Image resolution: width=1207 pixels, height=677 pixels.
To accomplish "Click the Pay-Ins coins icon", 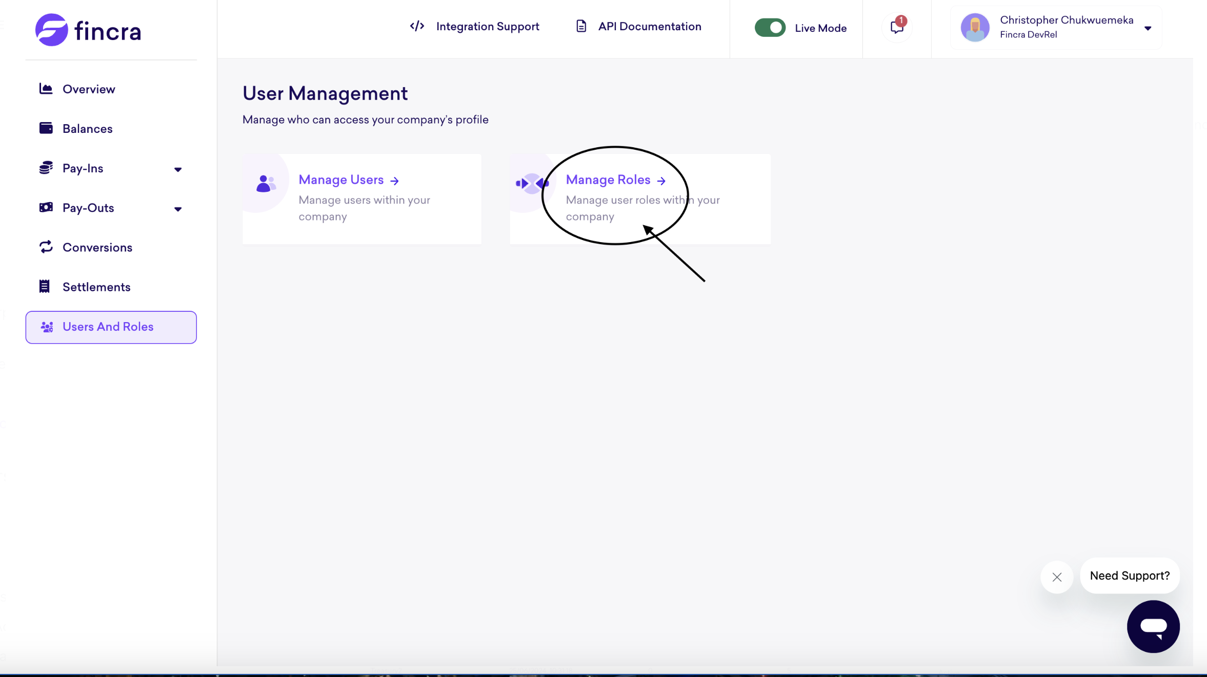I will tap(46, 168).
